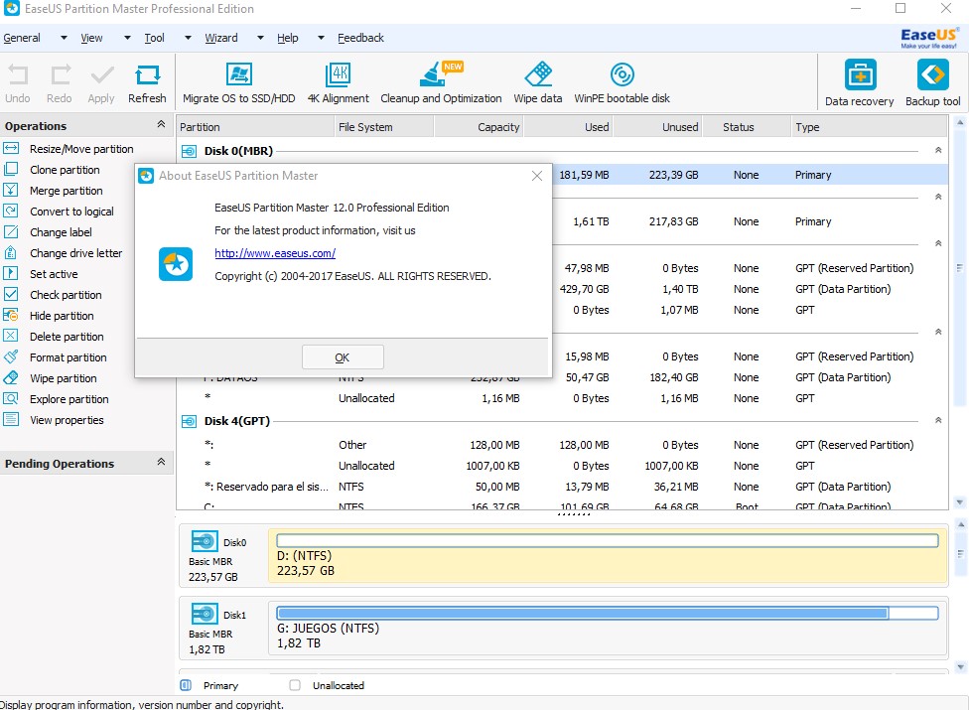The height and width of the screenshot is (710, 969).
Task: Click Migrate OS to SSD/HDD icon
Action: (x=238, y=75)
